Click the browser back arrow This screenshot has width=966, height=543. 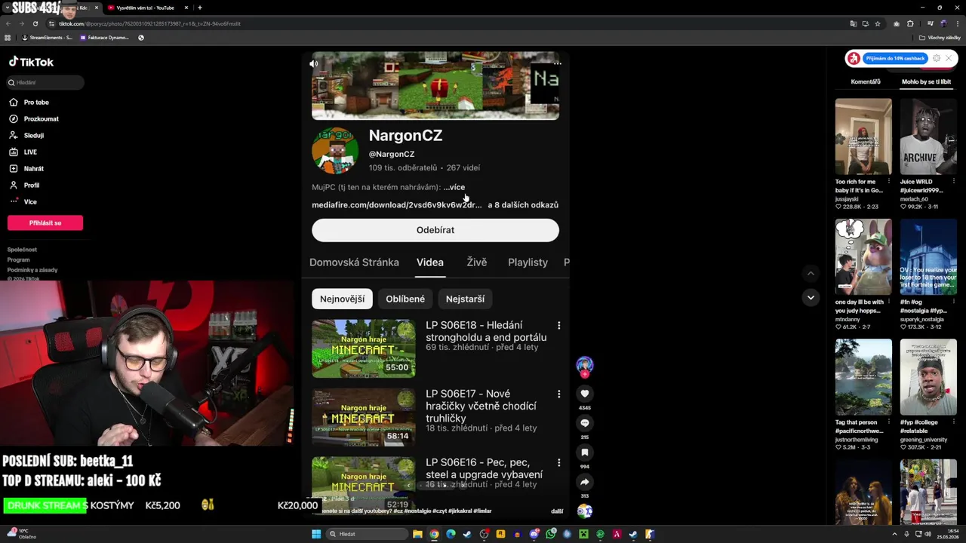tap(8, 23)
